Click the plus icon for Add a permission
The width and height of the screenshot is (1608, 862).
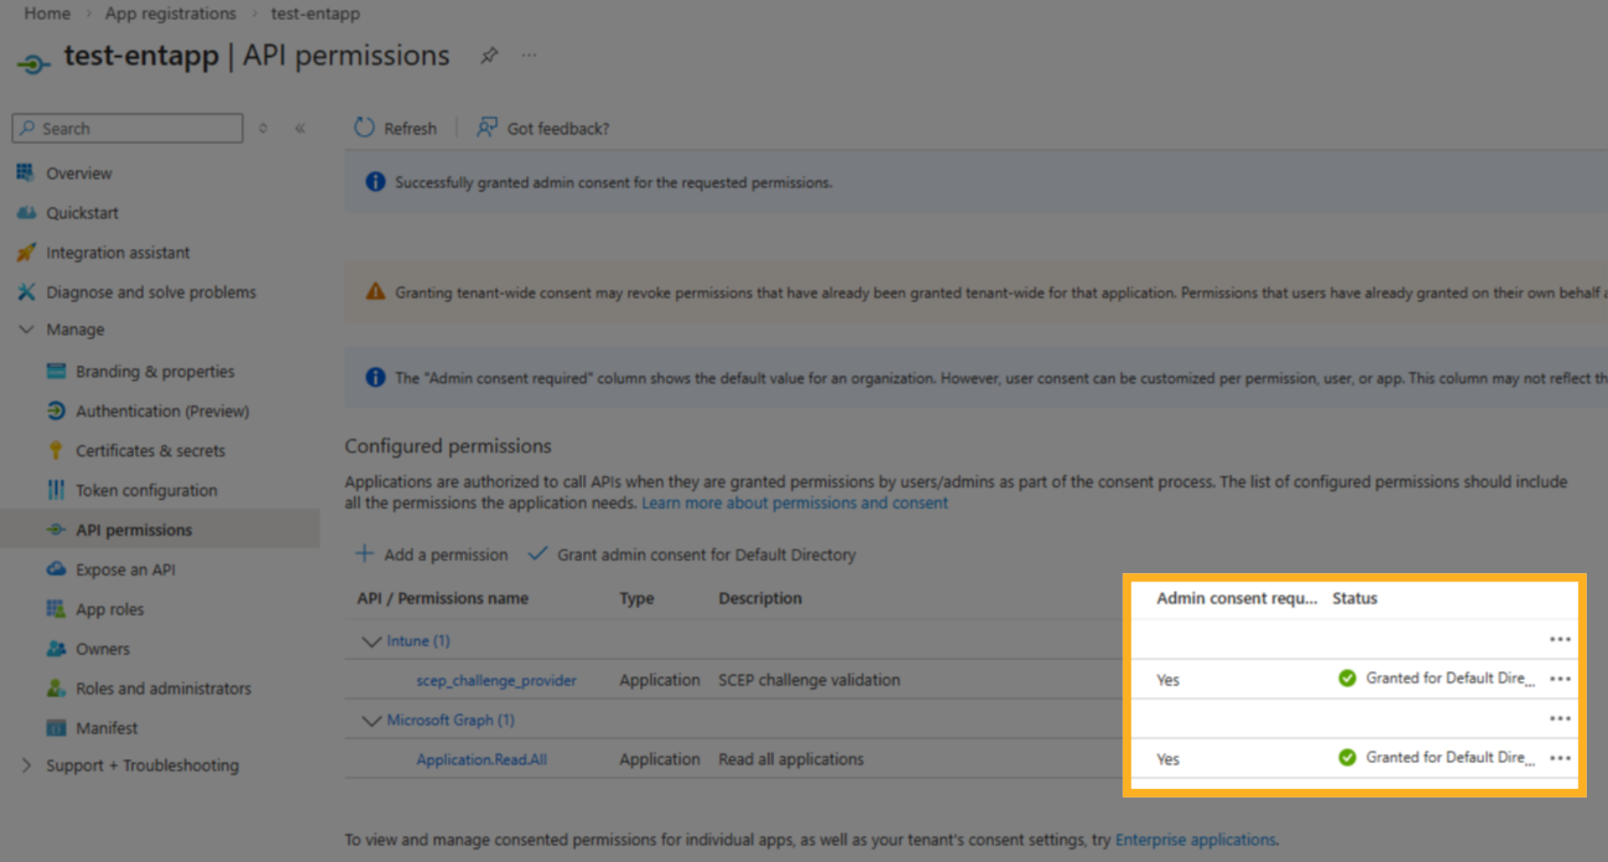tap(364, 554)
